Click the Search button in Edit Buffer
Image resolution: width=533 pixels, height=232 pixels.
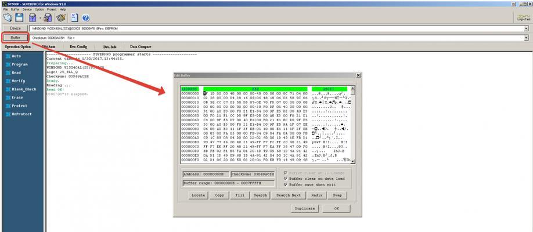click(x=260, y=195)
